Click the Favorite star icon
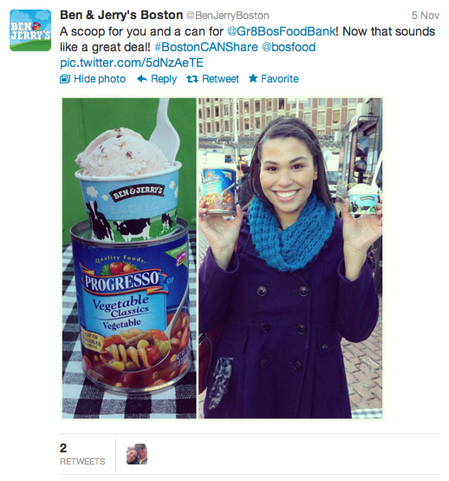 point(253,78)
